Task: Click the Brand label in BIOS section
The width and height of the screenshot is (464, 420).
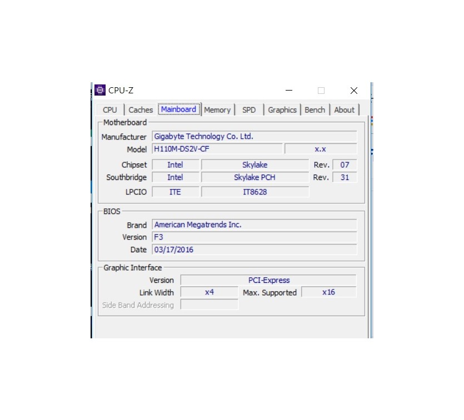Action: [x=137, y=225]
